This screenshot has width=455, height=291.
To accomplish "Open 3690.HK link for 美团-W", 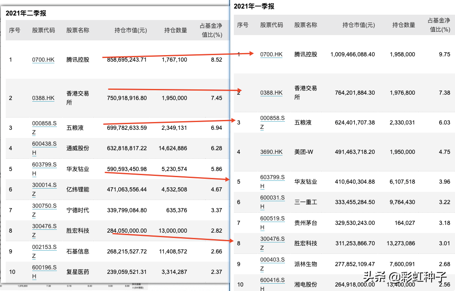I will pyautogui.click(x=271, y=152).
